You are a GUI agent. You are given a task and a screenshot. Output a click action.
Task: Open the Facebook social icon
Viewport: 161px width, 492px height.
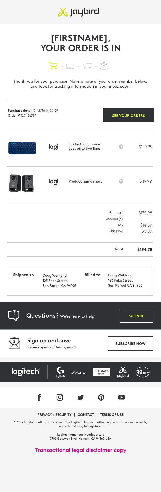pos(39,397)
